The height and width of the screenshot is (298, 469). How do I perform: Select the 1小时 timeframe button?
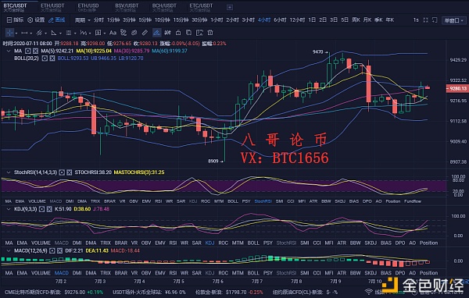[x=217, y=20]
